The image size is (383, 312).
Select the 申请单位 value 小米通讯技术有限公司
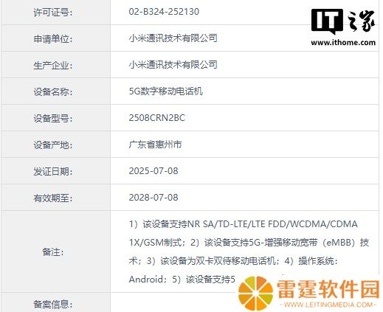point(173,38)
